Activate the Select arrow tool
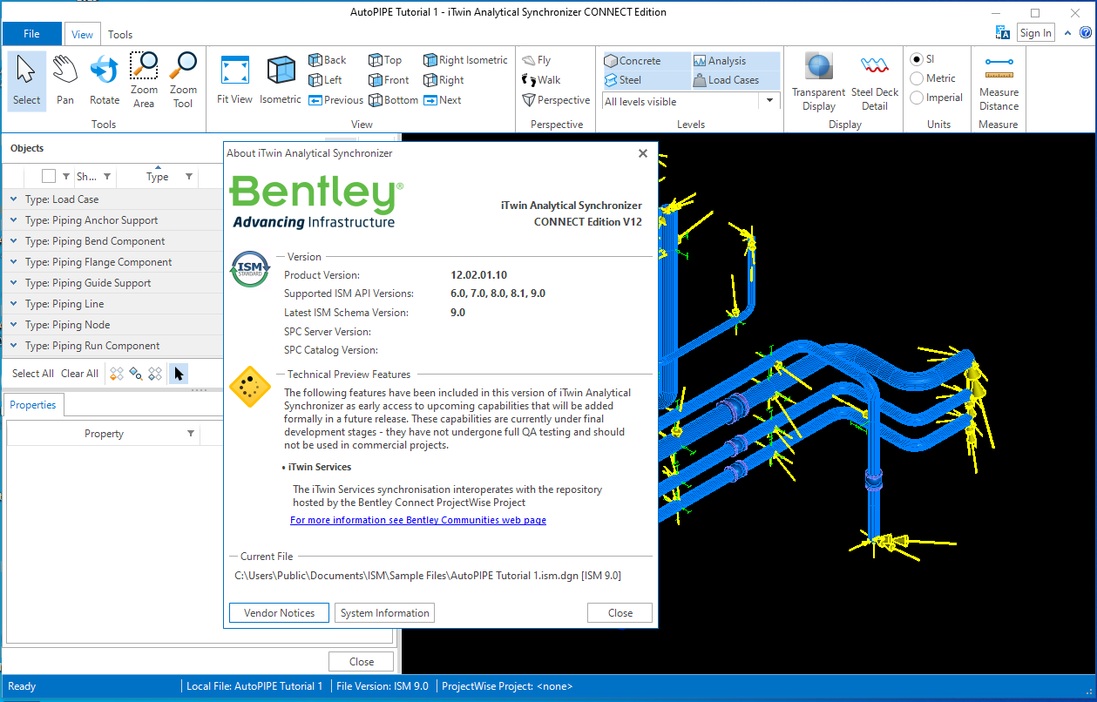 point(26,79)
